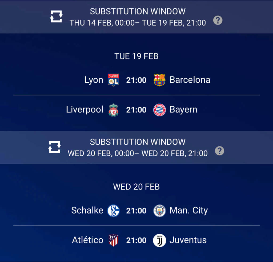This screenshot has height=262, width=273.
Task: Click the Schalke 04 crest
Action: pyautogui.click(x=113, y=211)
